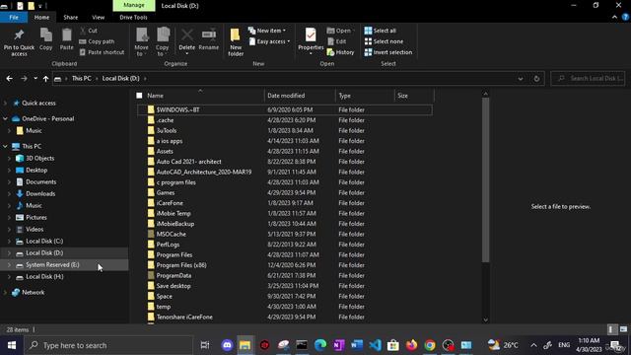The image size is (631, 355).
Task: Open the New item dropdown
Action: tap(267, 31)
